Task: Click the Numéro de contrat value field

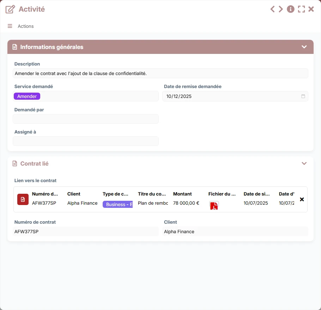Action: (x=86, y=231)
